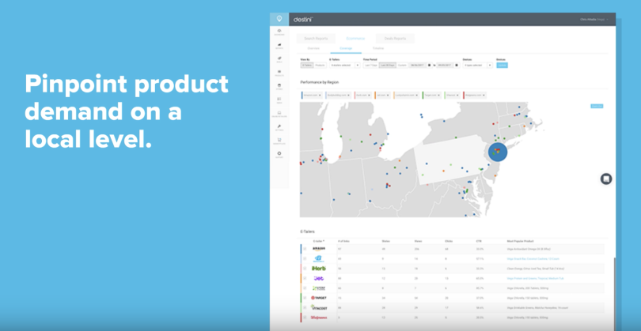641x331 pixels.
Task: Open the Timeline sub-tab
Action: tap(378, 48)
